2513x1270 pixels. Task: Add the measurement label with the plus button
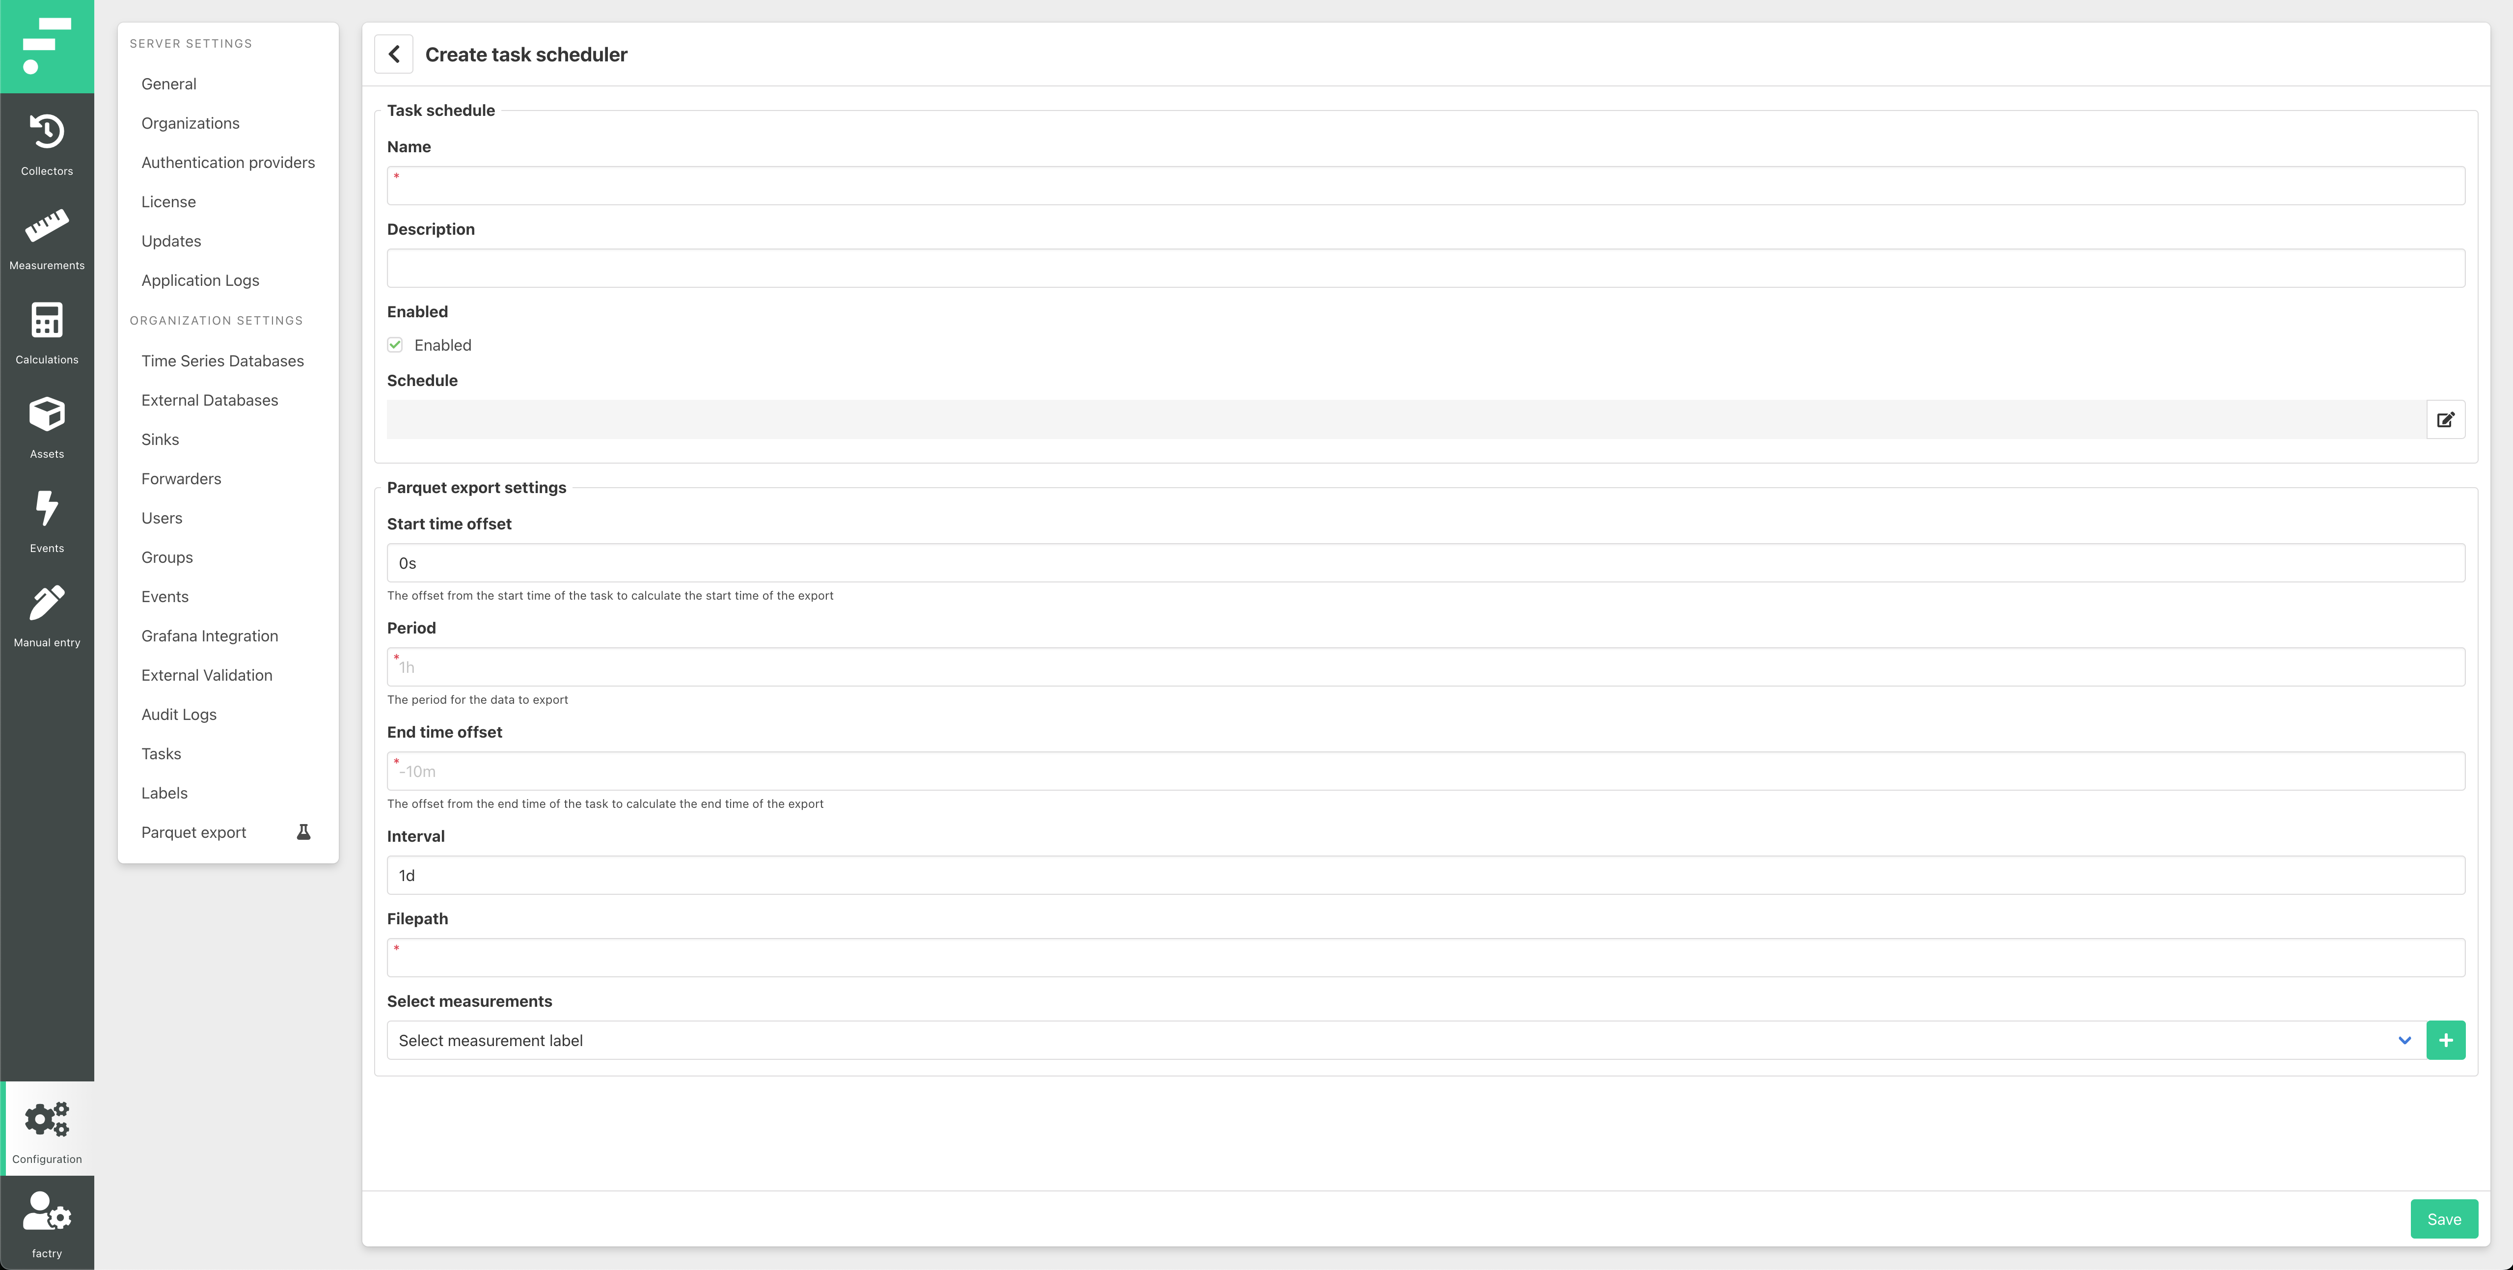click(2446, 1041)
